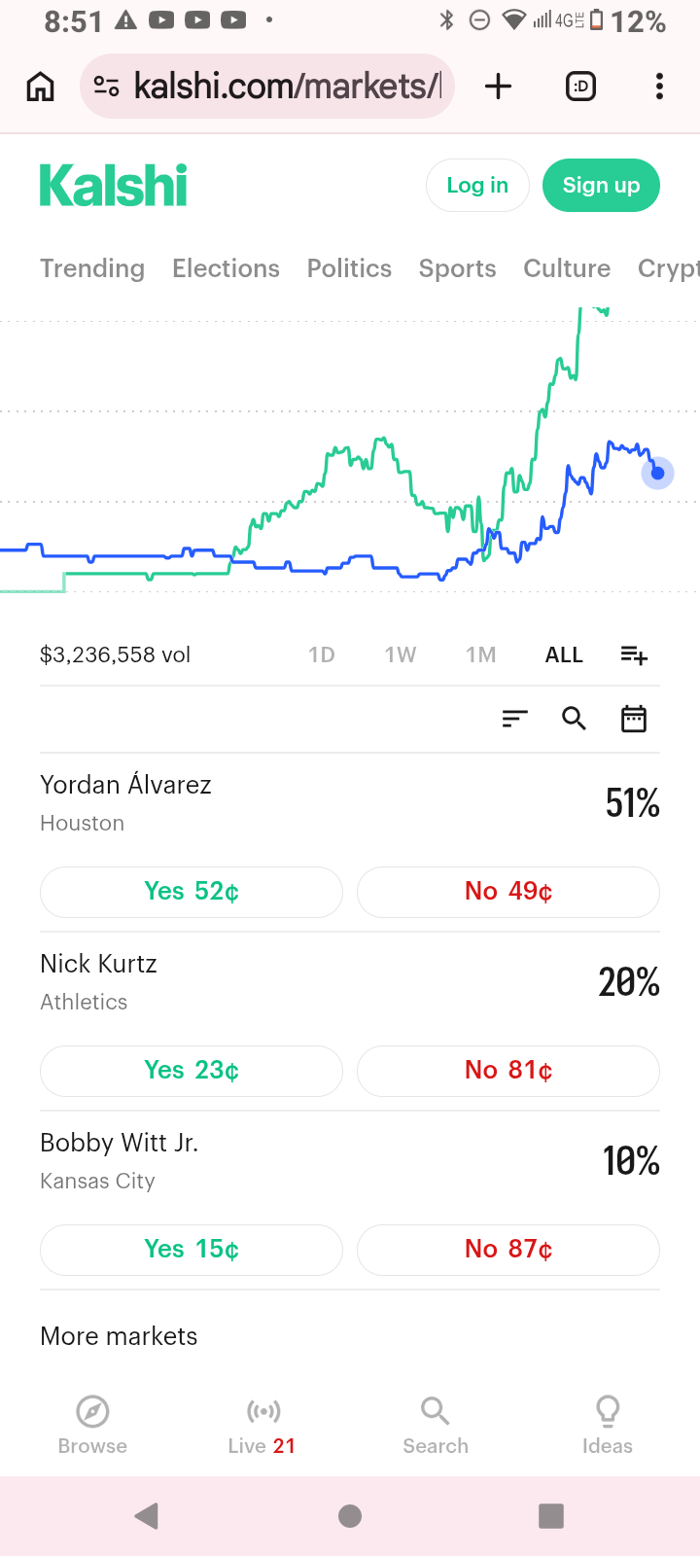This screenshot has width=700, height=1556.
Task: Click the market search magnifier icon
Action: tap(575, 719)
